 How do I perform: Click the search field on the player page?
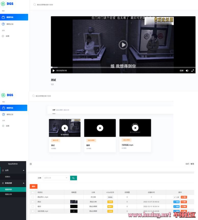pyautogui.click(x=45, y=5)
